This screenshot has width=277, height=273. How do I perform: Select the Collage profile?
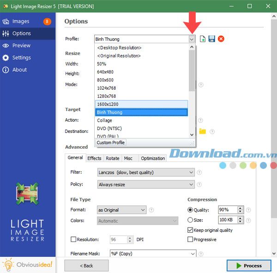142,120
